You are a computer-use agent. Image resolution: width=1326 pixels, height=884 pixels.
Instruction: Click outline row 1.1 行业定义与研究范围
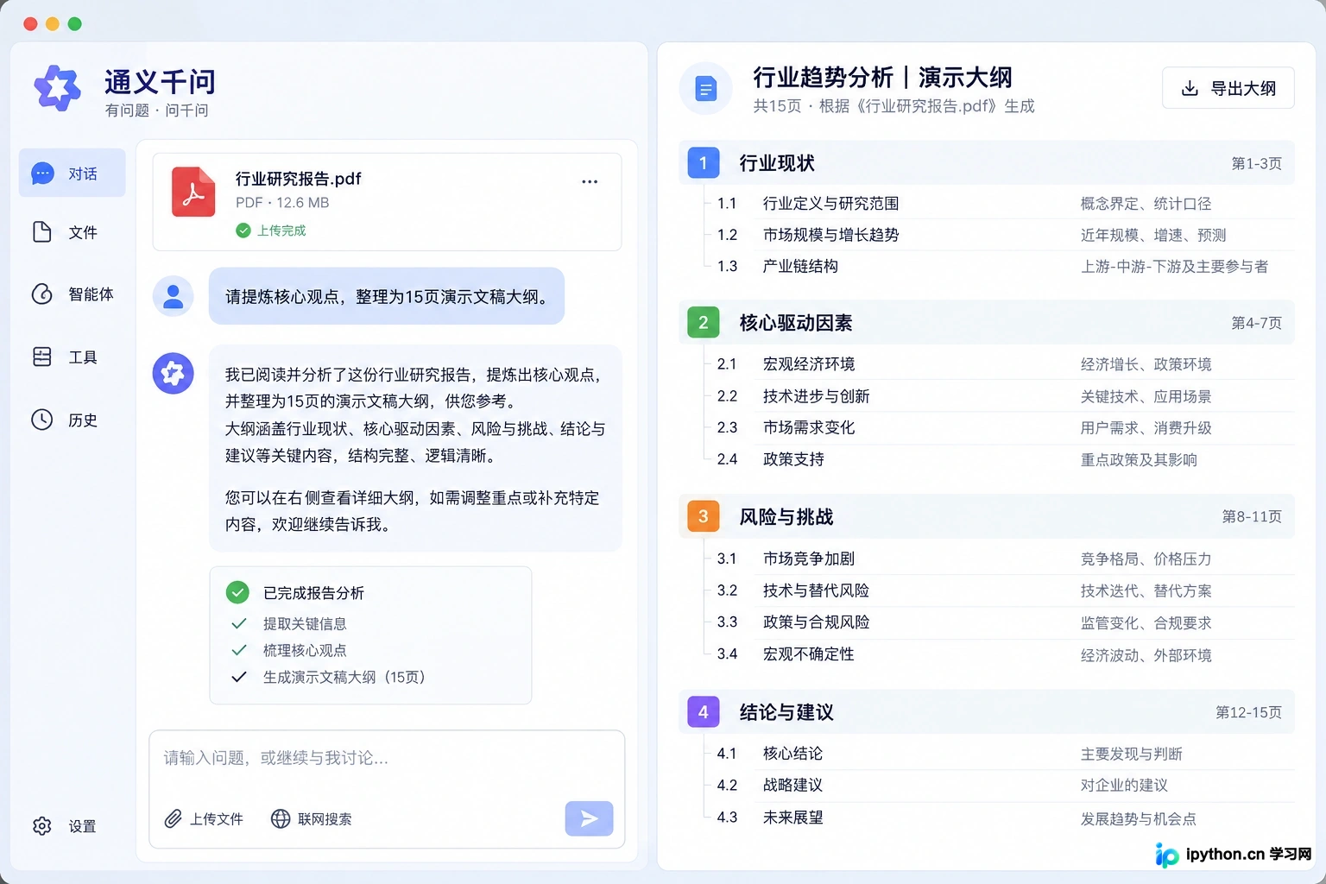(x=1001, y=204)
